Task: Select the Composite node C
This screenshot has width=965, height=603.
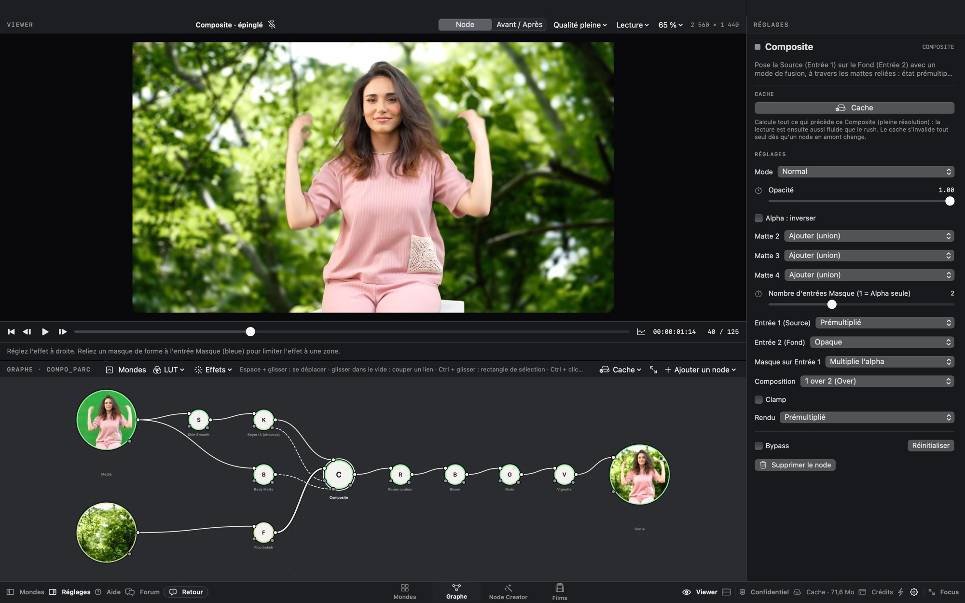Action: 339,475
